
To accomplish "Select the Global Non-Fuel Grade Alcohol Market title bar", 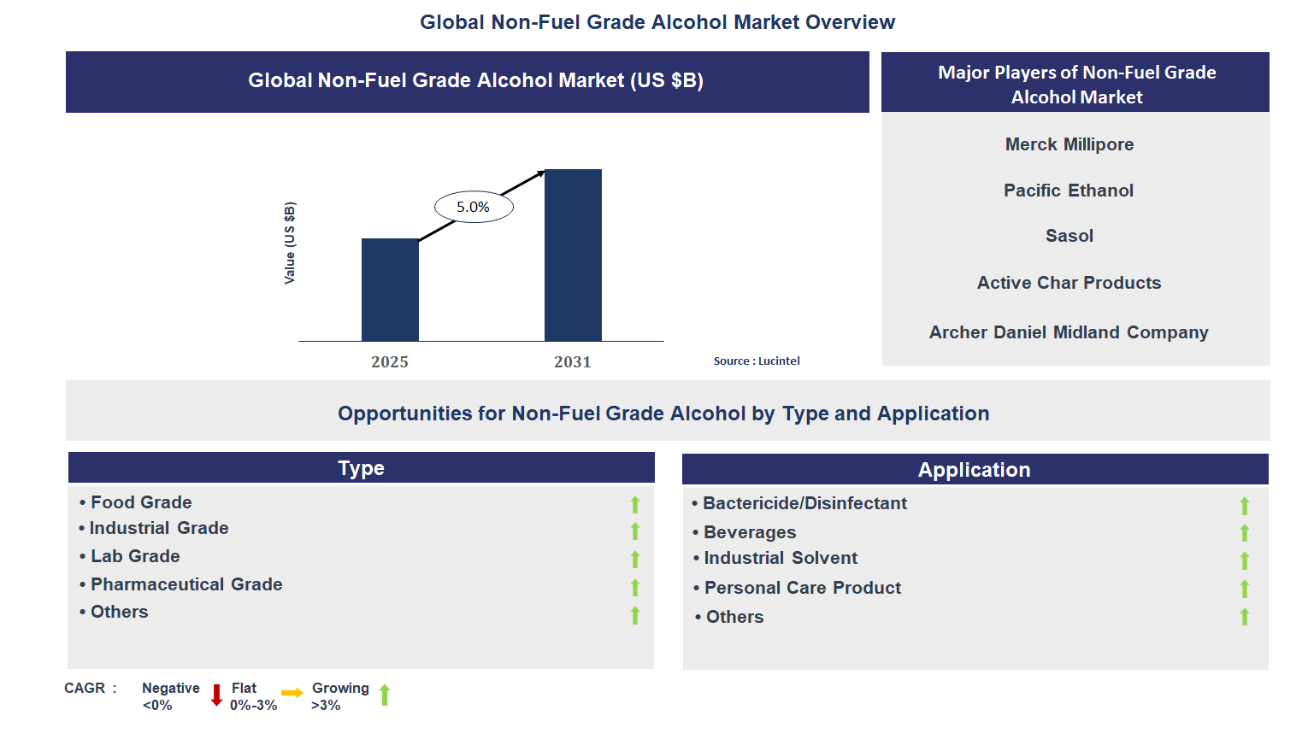I will (x=467, y=81).
